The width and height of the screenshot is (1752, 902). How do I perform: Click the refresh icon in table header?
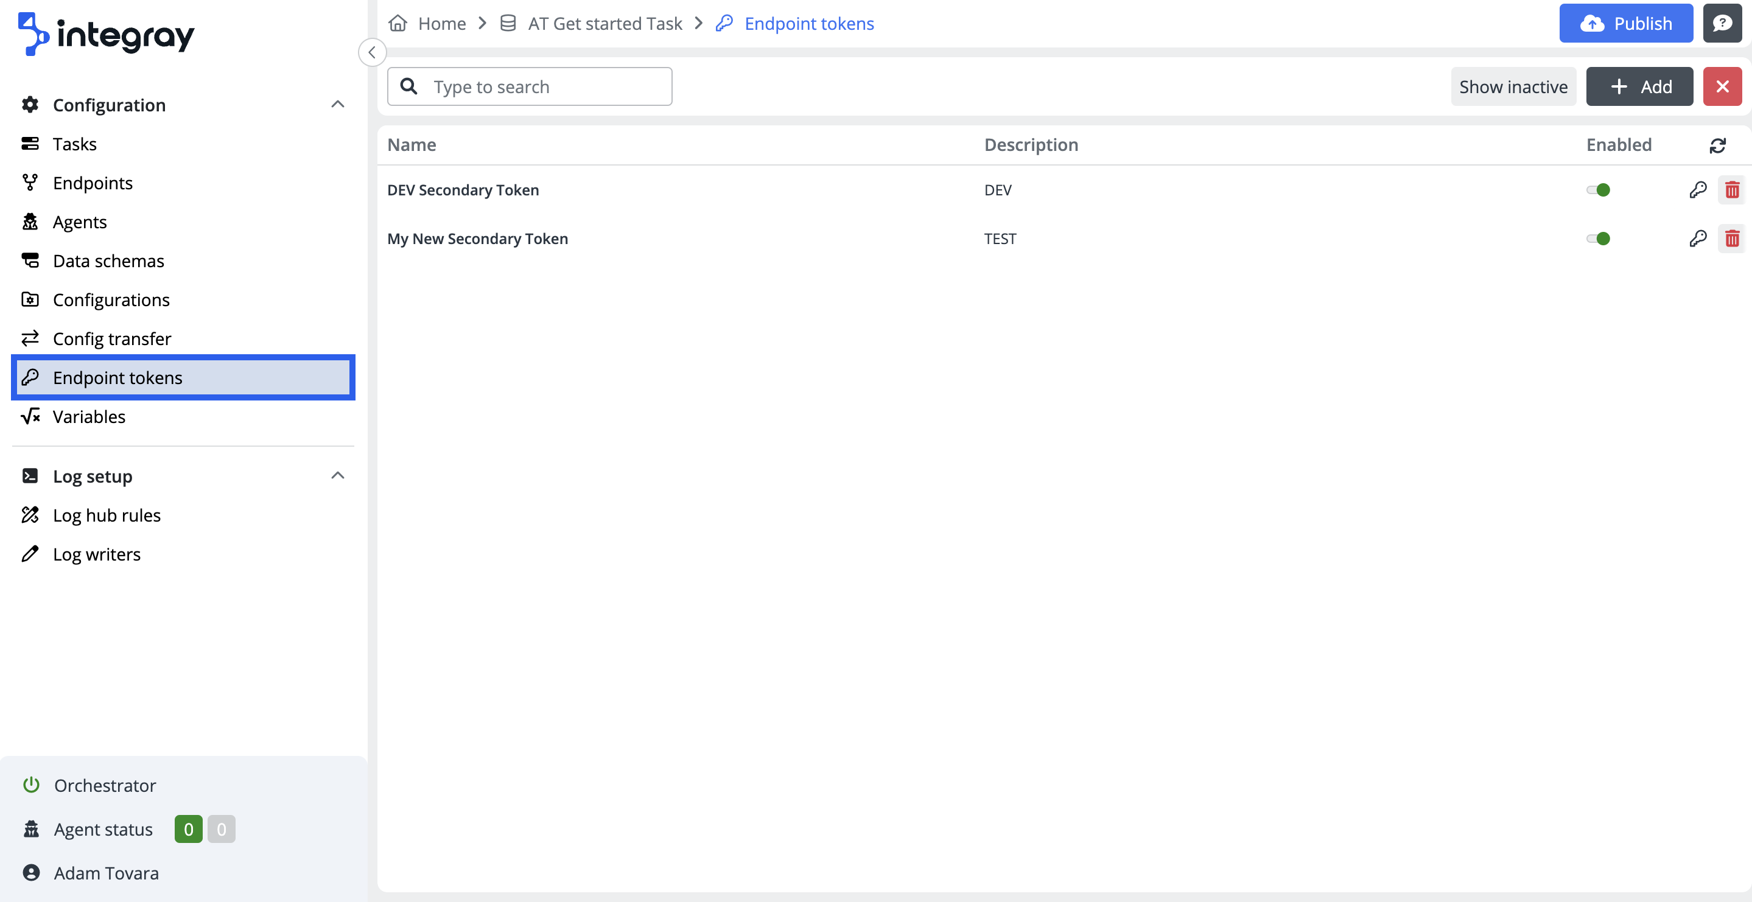tap(1717, 145)
